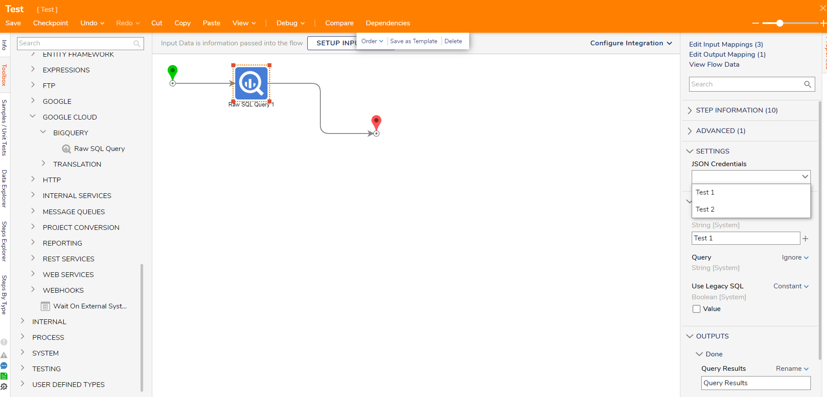
Task: Expand TESTING toolbox category
Action: pos(22,368)
